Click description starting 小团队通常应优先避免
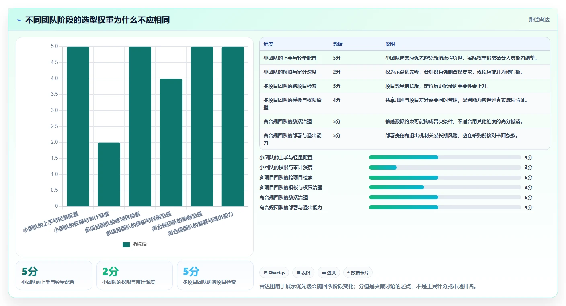The height and width of the screenshot is (306, 566). (461, 58)
